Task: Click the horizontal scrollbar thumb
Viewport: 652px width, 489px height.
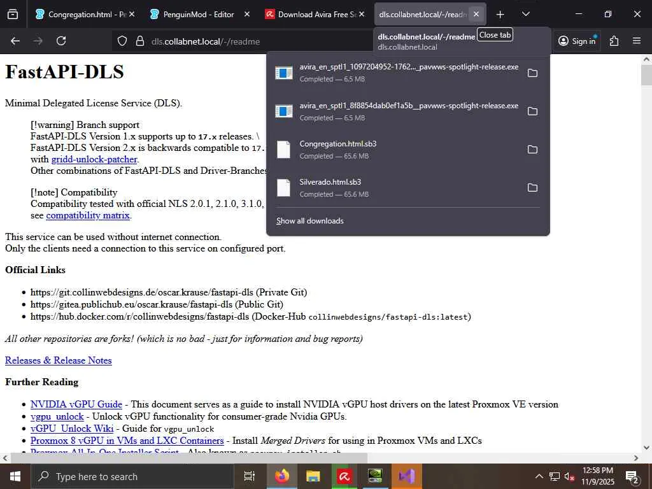Action: [x=189, y=458]
